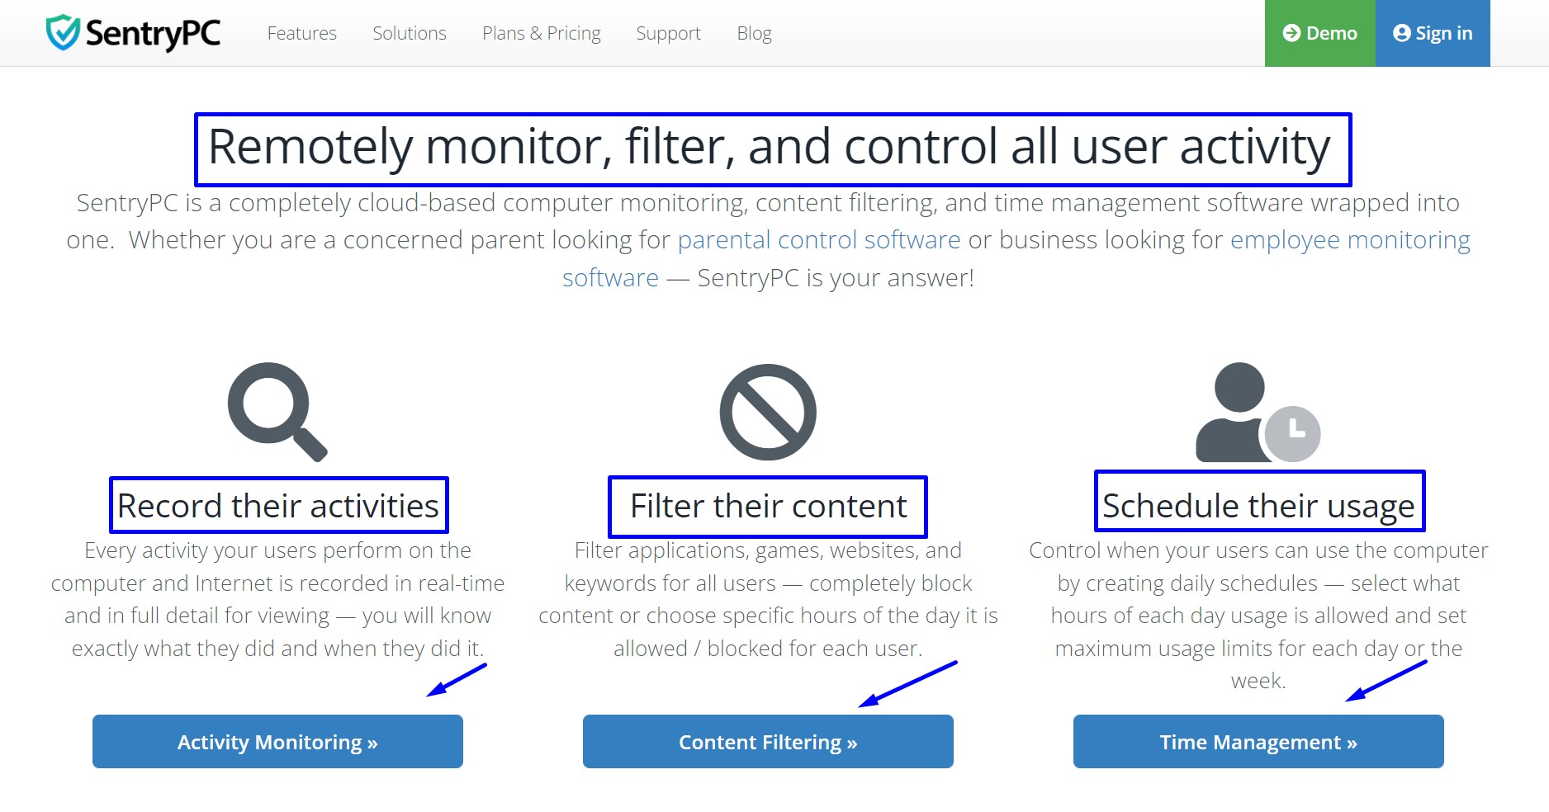Open the Time Management » button
The height and width of the screenshot is (812, 1549).
point(1258,742)
